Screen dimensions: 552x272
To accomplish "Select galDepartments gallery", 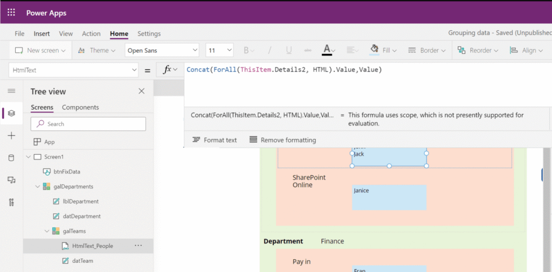I will (73, 186).
